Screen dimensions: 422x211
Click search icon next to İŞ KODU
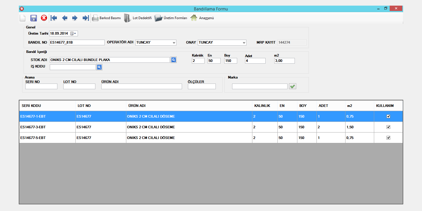tap(99, 67)
